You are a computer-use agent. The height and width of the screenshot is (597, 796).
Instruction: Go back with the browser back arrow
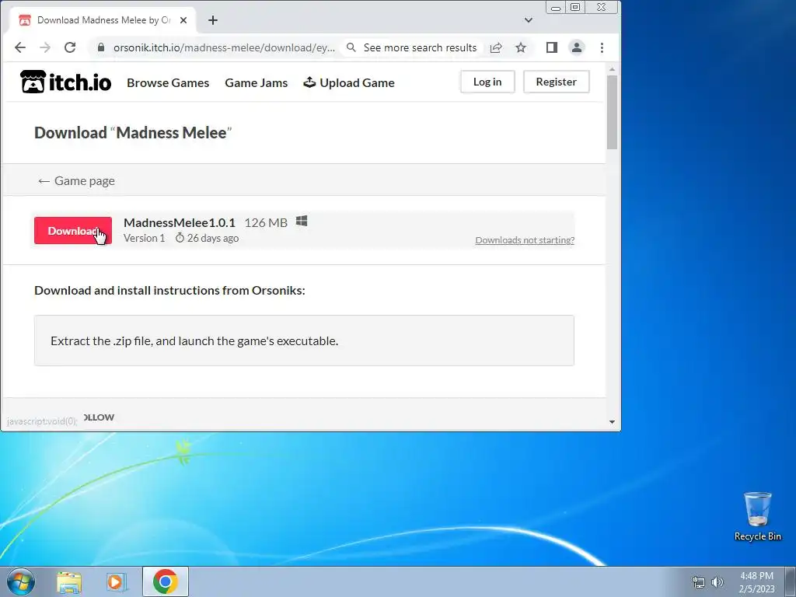pyautogui.click(x=19, y=47)
